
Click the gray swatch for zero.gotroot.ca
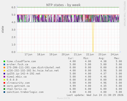[4, 86]
